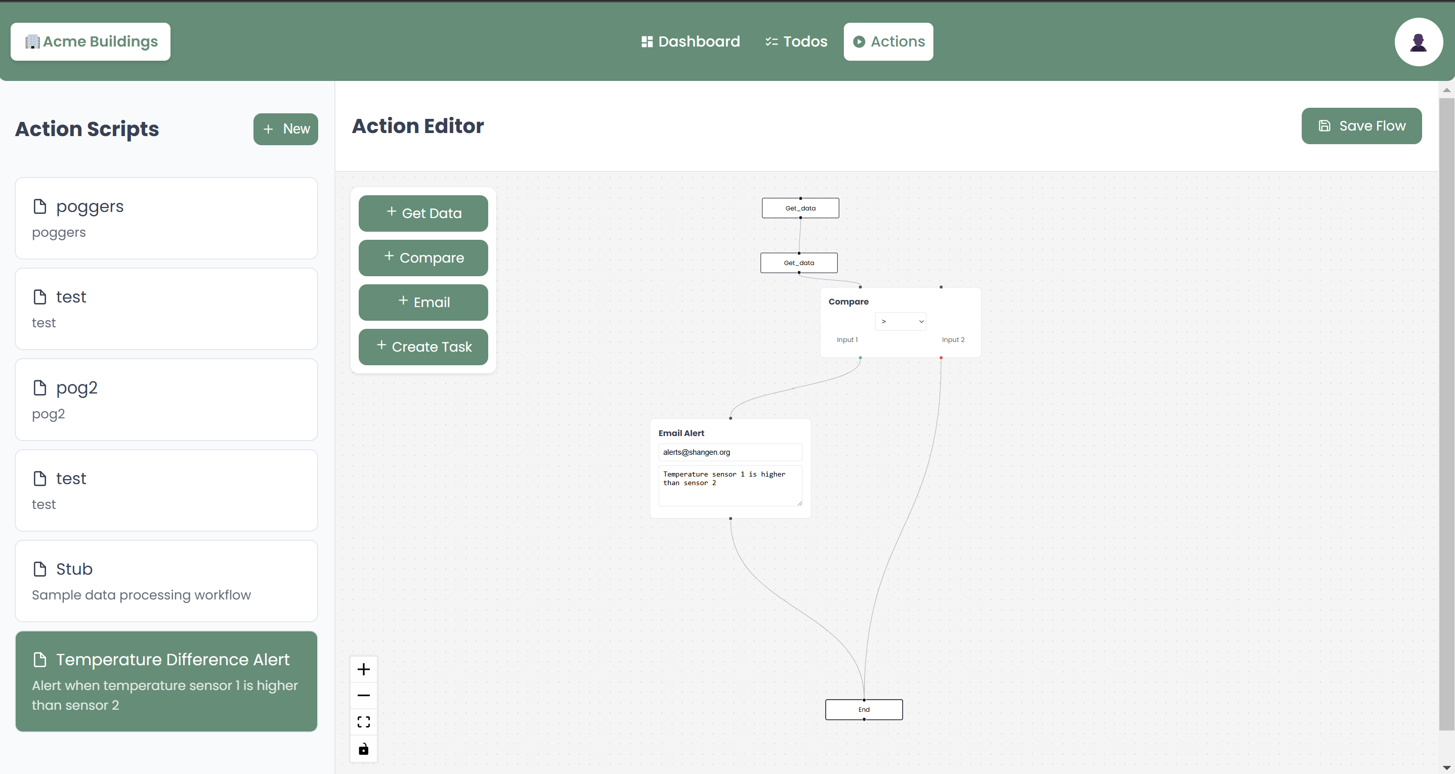Toggle the canvas lock icon
Screen dimensions: 1455x774
363,749
